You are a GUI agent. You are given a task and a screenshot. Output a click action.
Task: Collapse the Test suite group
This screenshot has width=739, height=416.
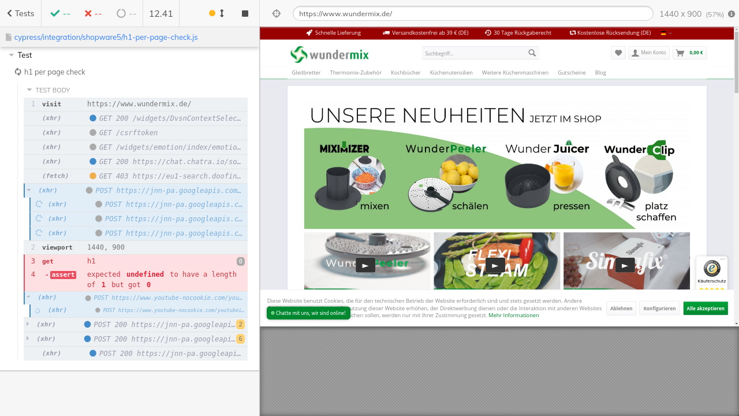[x=12, y=55]
